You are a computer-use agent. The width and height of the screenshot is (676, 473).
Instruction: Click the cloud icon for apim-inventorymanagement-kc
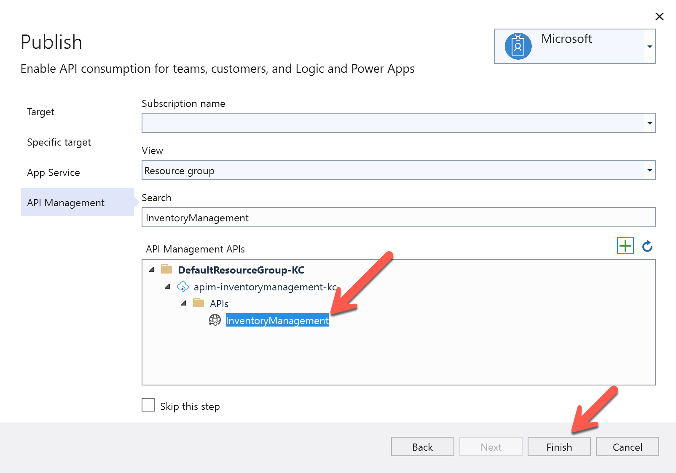click(x=183, y=287)
